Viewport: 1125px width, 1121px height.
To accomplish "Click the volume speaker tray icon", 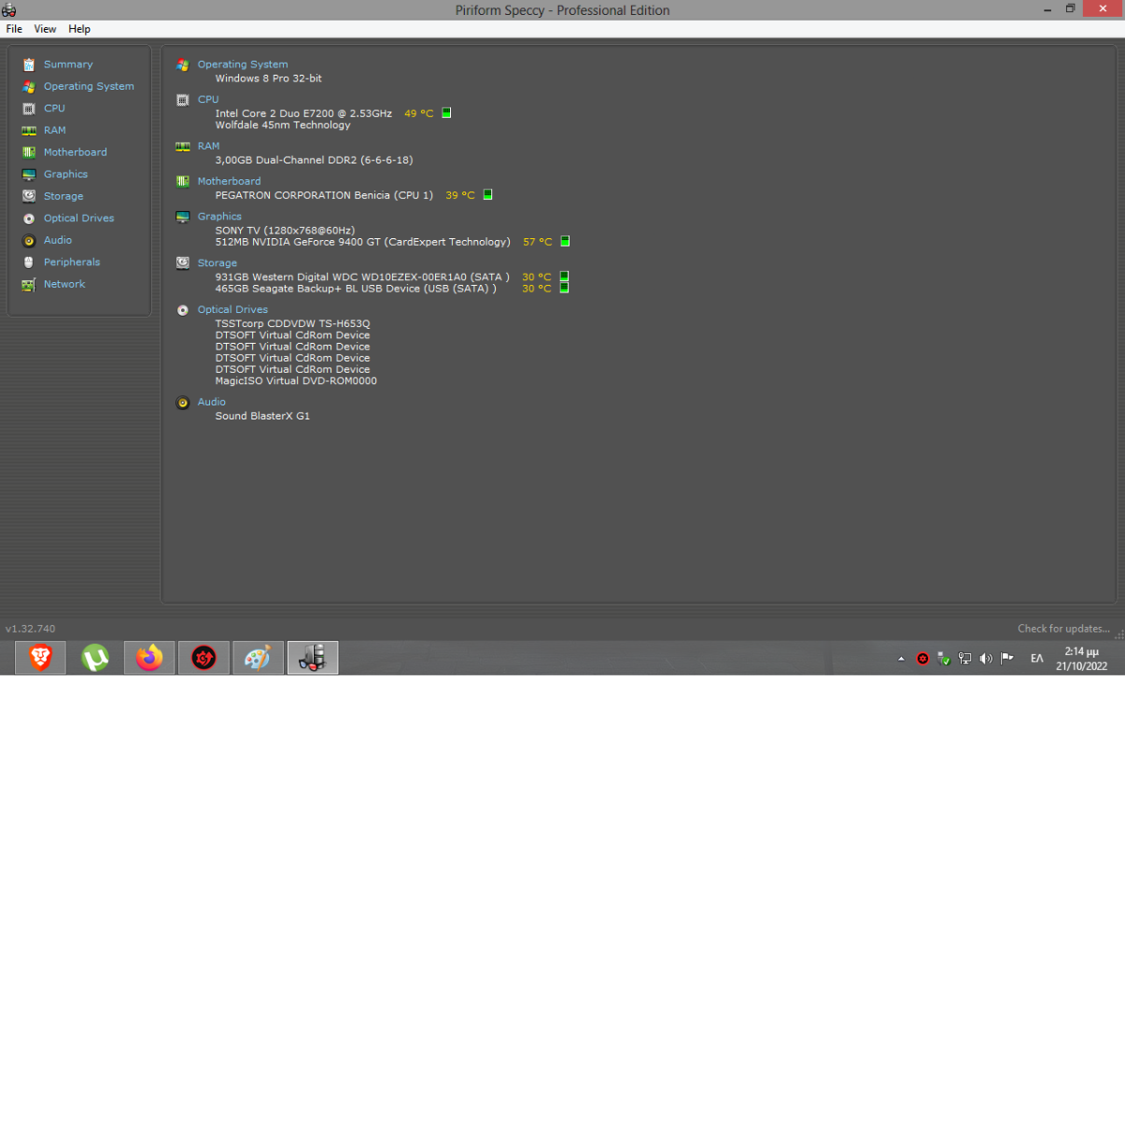I will (986, 659).
